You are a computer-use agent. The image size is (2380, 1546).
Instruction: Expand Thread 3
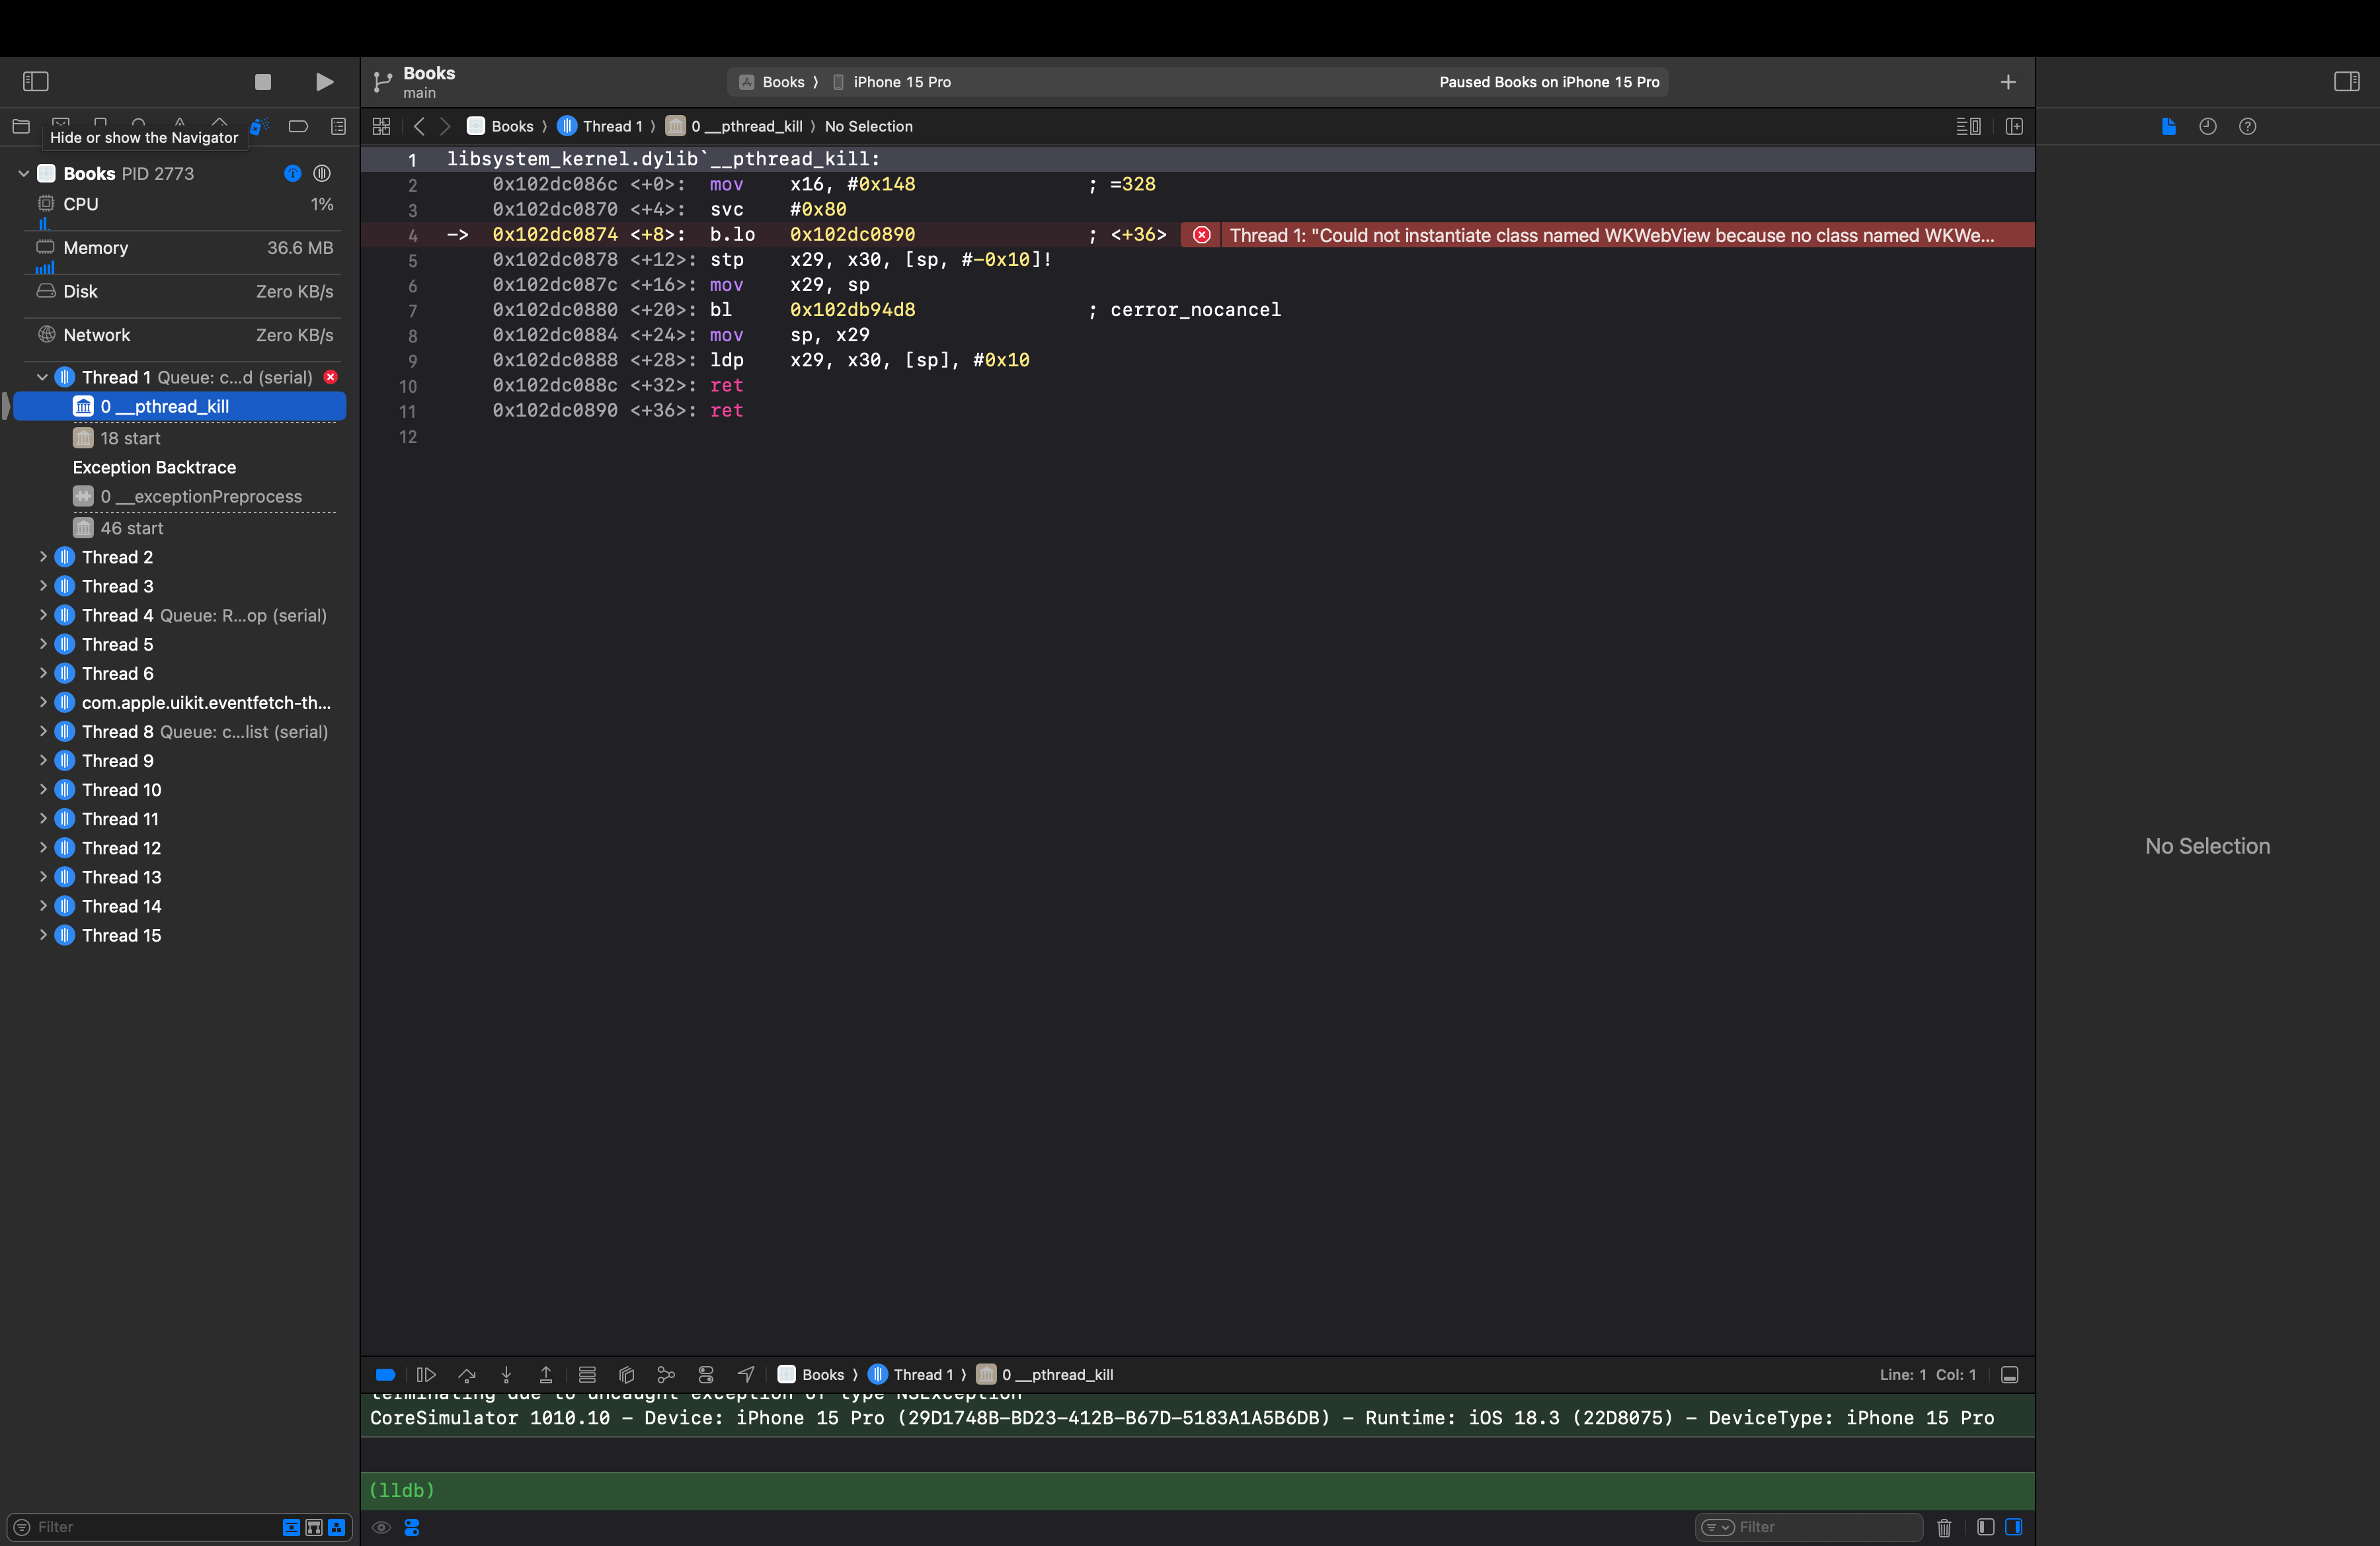click(43, 586)
